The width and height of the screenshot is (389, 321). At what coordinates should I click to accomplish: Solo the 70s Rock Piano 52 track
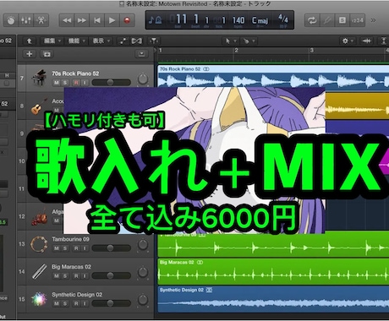[65, 83]
